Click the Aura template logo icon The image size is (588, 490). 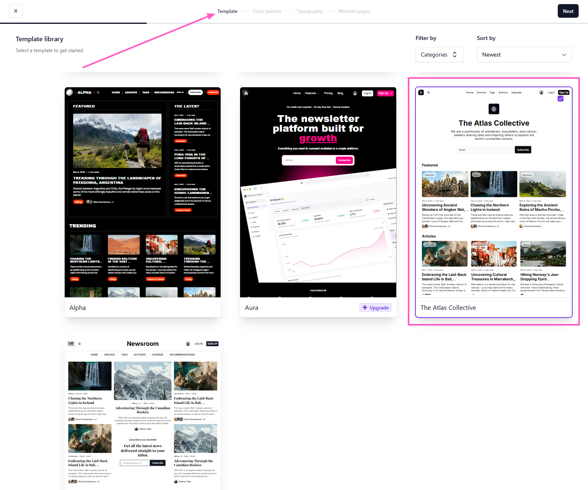pyautogui.click(x=246, y=93)
